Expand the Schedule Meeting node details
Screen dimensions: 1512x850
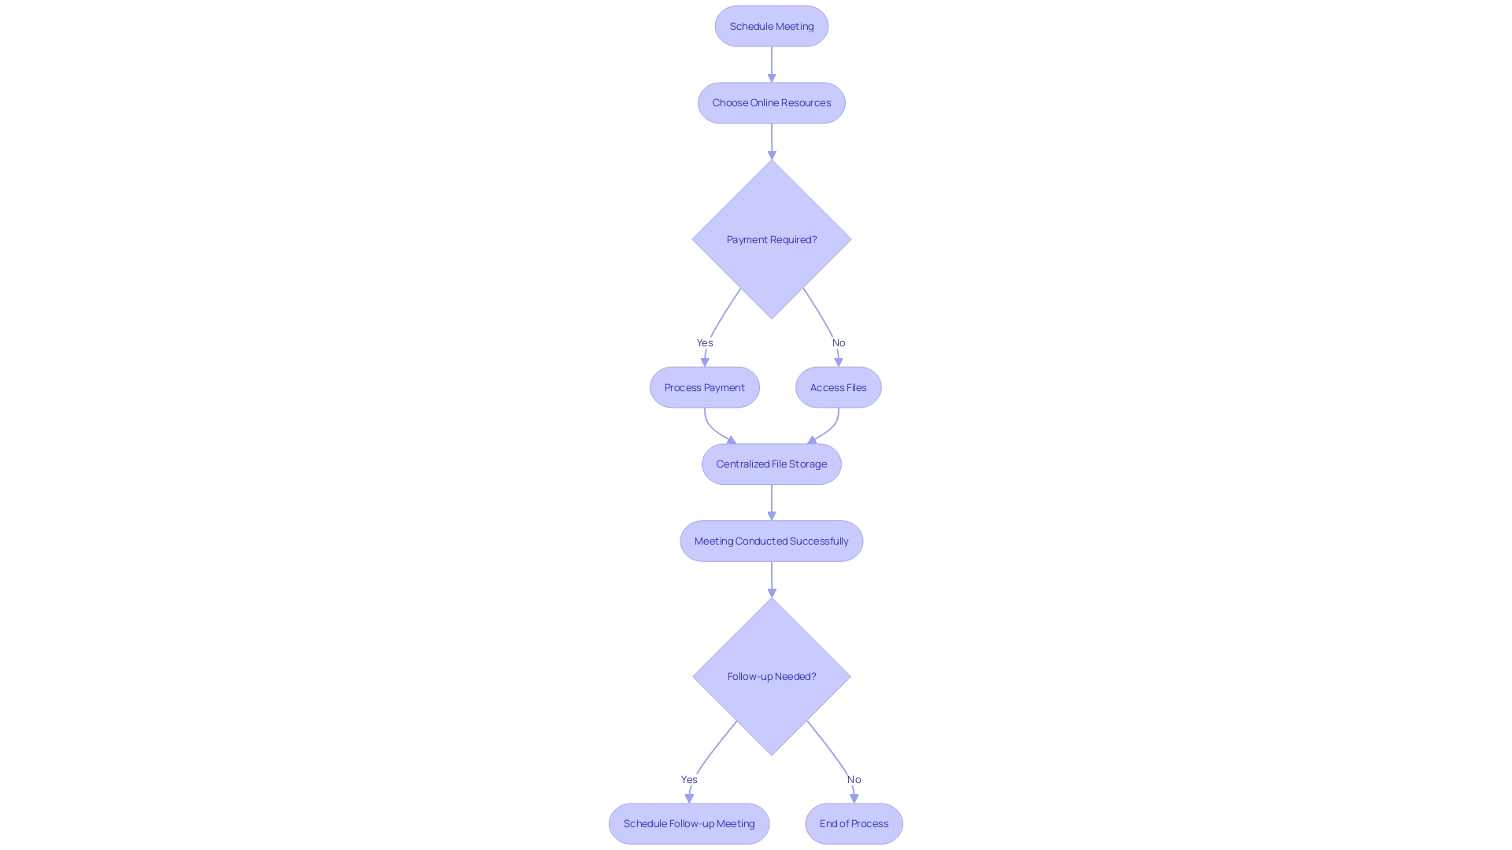coord(772,25)
